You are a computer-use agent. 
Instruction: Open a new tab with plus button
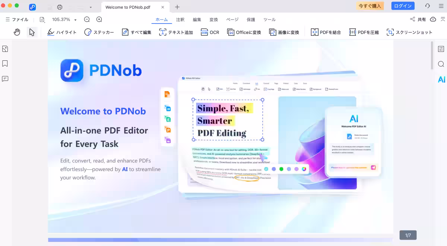[x=177, y=7]
